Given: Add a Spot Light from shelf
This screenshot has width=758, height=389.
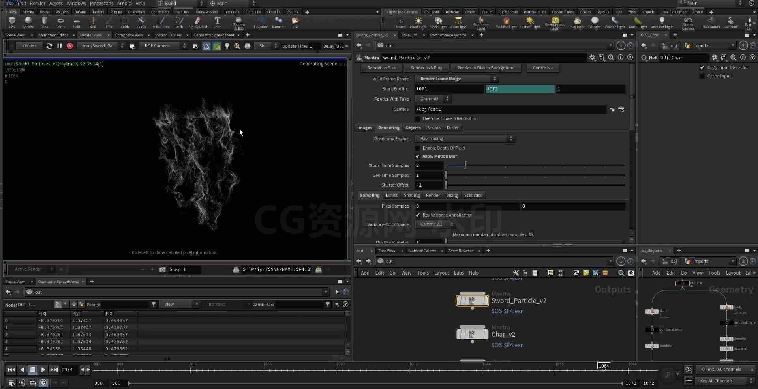Looking at the screenshot, I should click(438, 22).
